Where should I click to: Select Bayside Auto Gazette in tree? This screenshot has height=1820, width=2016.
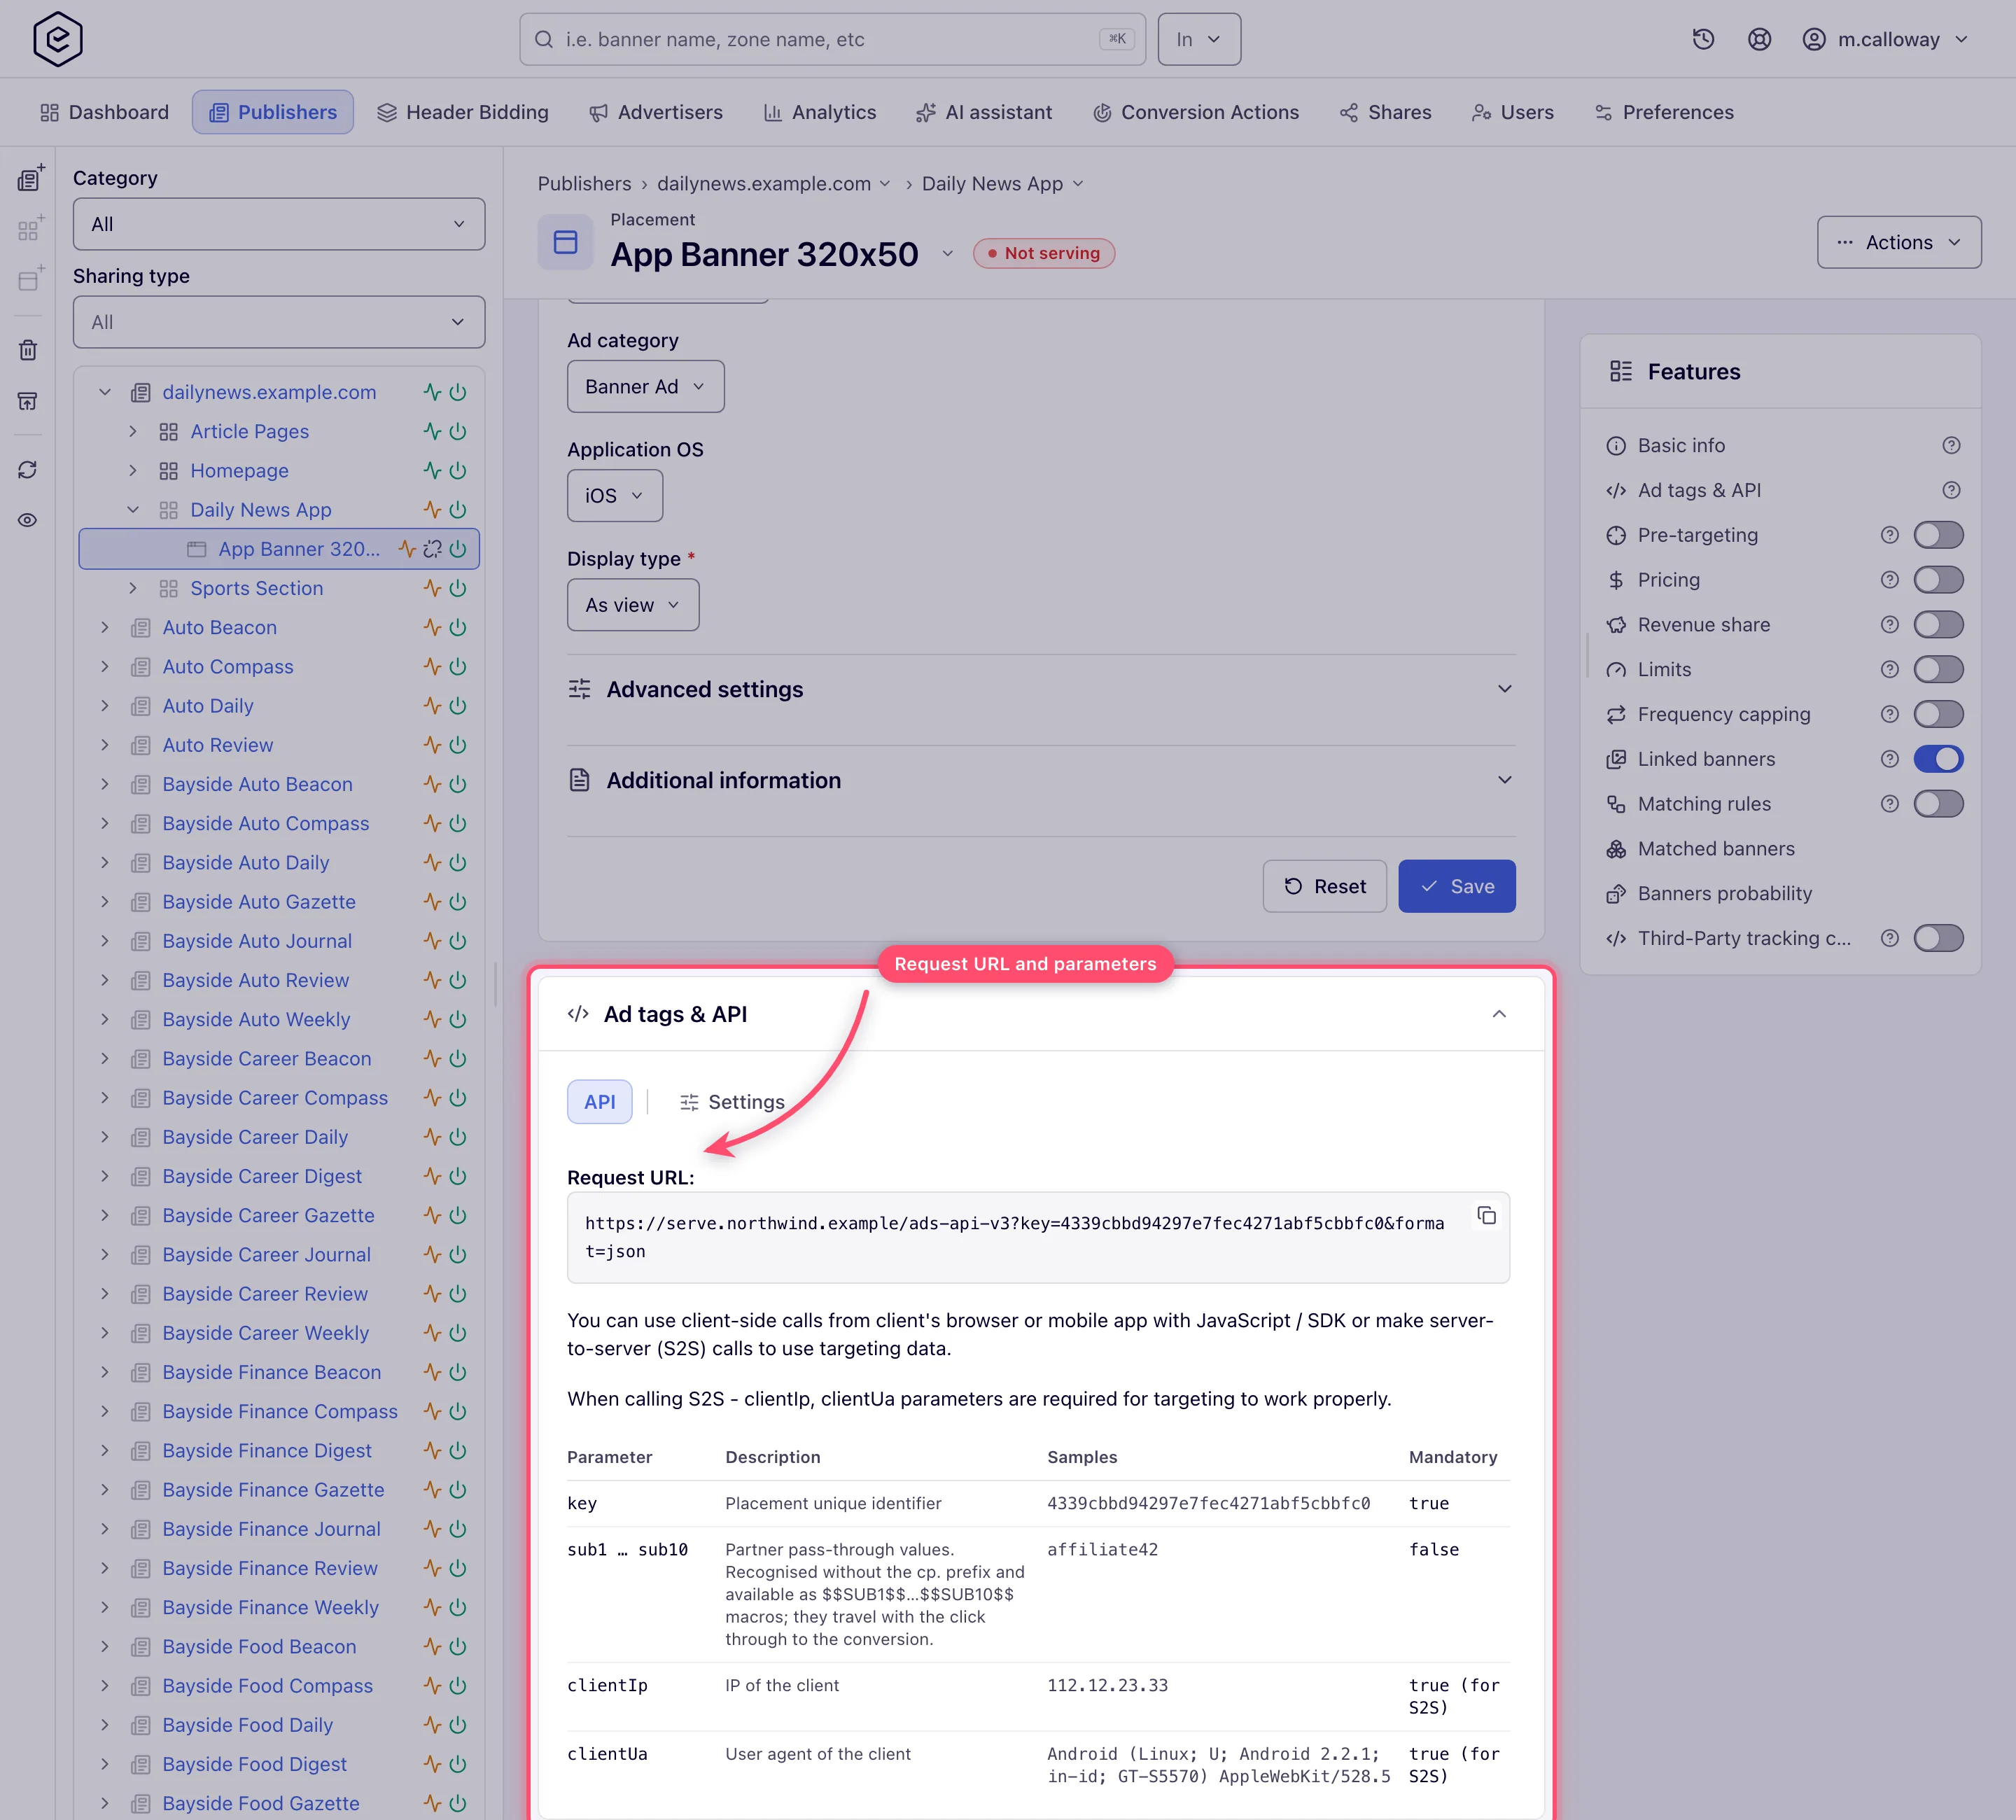pos(259,902)
